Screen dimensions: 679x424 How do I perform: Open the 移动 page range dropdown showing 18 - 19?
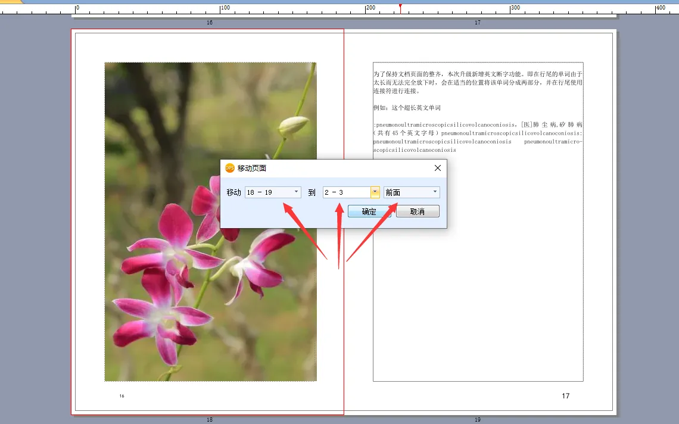(x=296, y=192)
